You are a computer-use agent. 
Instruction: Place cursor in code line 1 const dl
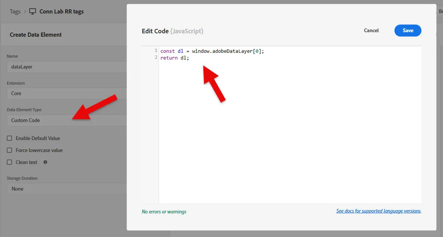212,51
